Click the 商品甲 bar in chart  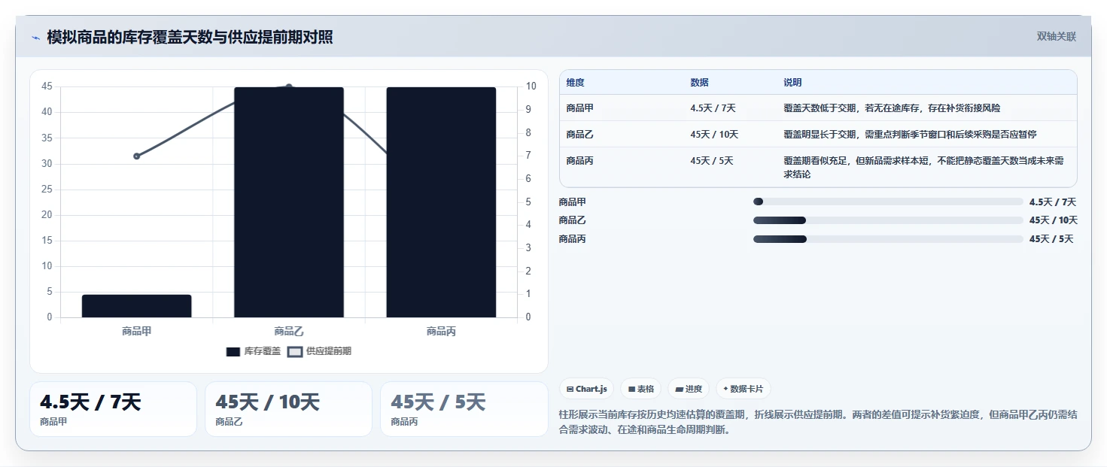(x=137, y=306)
